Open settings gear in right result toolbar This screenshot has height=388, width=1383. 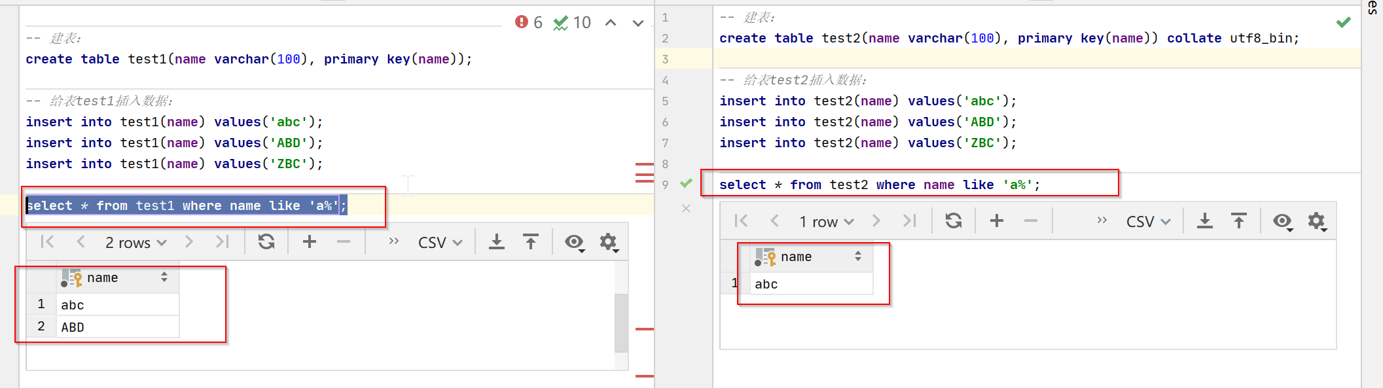coord(1316,221)
